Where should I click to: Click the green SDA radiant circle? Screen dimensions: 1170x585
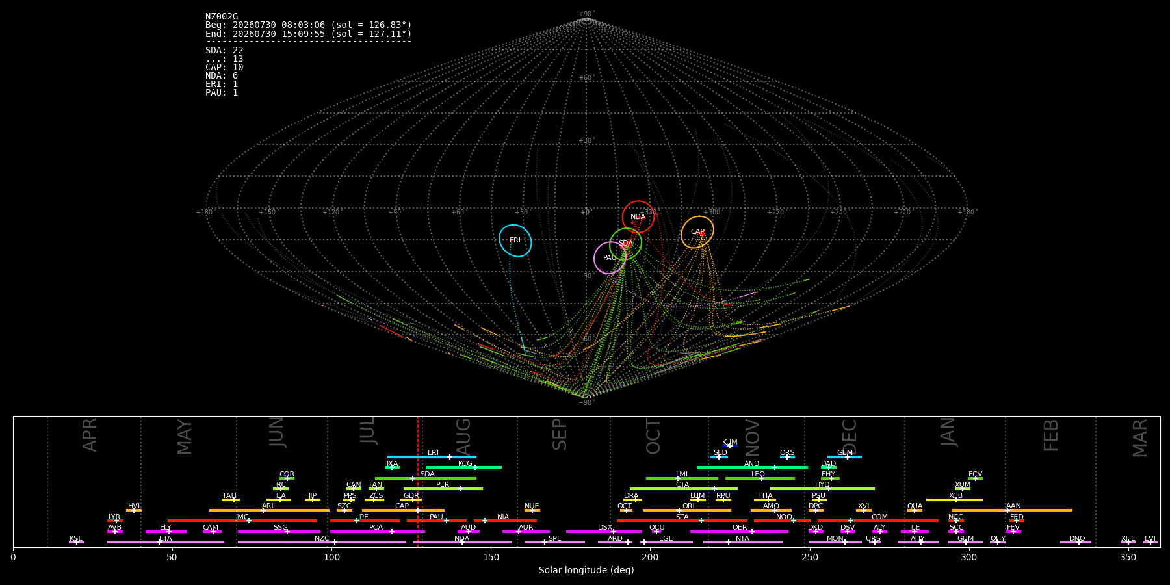pos(625,244)
